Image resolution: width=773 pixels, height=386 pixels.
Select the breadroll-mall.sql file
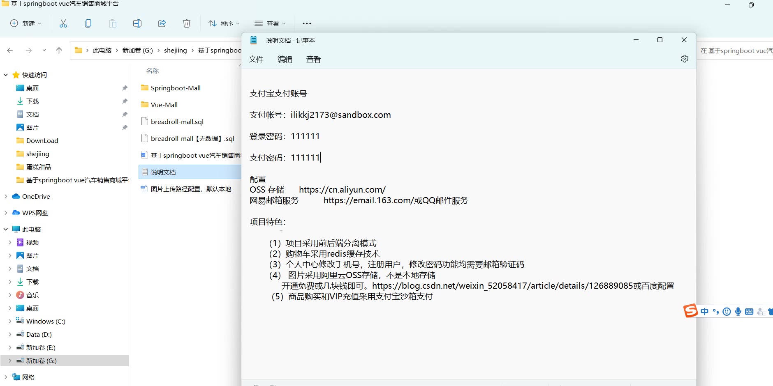click(x=177, y=122)
